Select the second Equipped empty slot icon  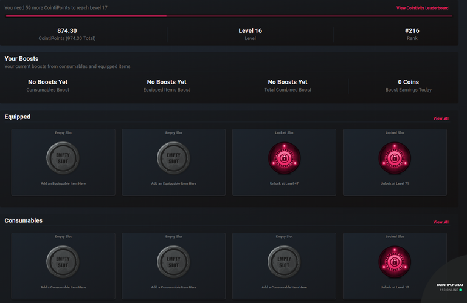point(173,158)
